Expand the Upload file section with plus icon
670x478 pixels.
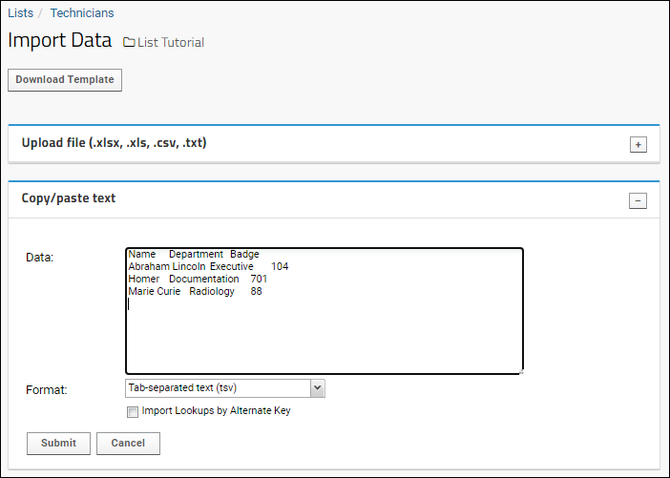tap(638, 144)
